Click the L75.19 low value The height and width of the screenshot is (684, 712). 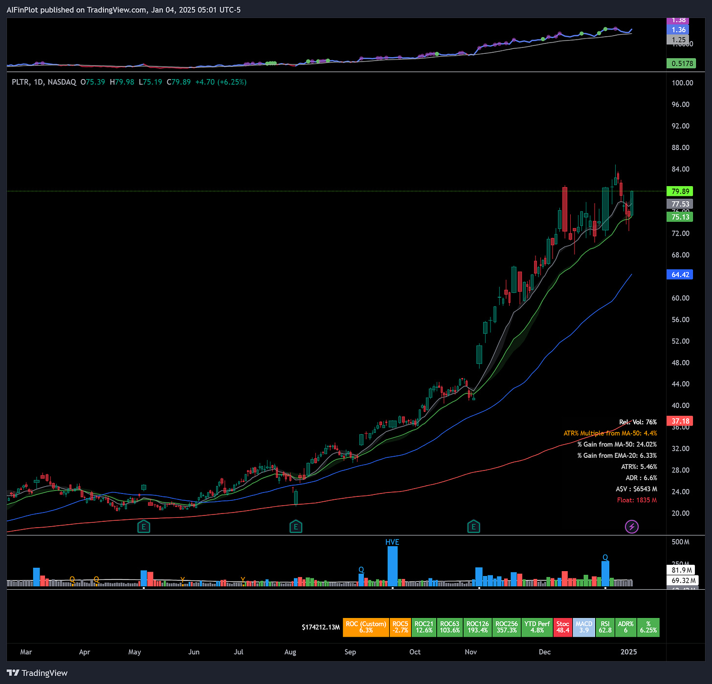(150, 82)
